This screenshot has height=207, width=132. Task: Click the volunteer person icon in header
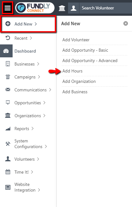73,8
